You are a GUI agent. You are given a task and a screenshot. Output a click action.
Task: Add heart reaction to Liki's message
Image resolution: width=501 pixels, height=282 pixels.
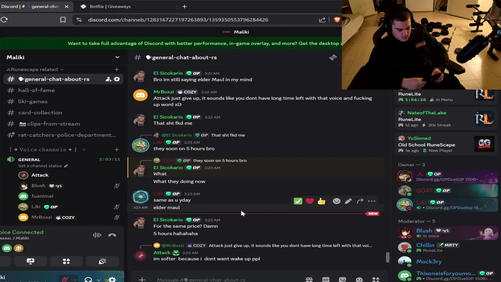pos(310,201)
